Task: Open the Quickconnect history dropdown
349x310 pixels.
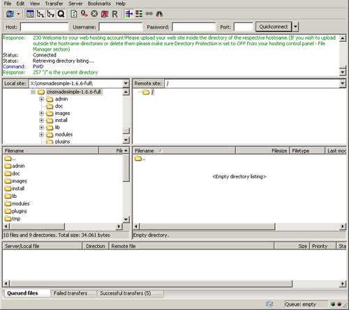Action: pos(295,27)
